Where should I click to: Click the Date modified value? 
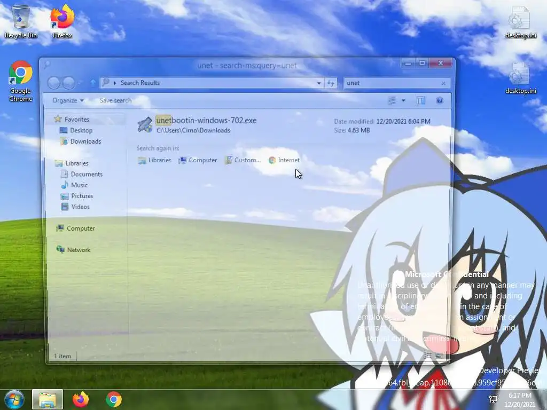(x=403, y=121)
